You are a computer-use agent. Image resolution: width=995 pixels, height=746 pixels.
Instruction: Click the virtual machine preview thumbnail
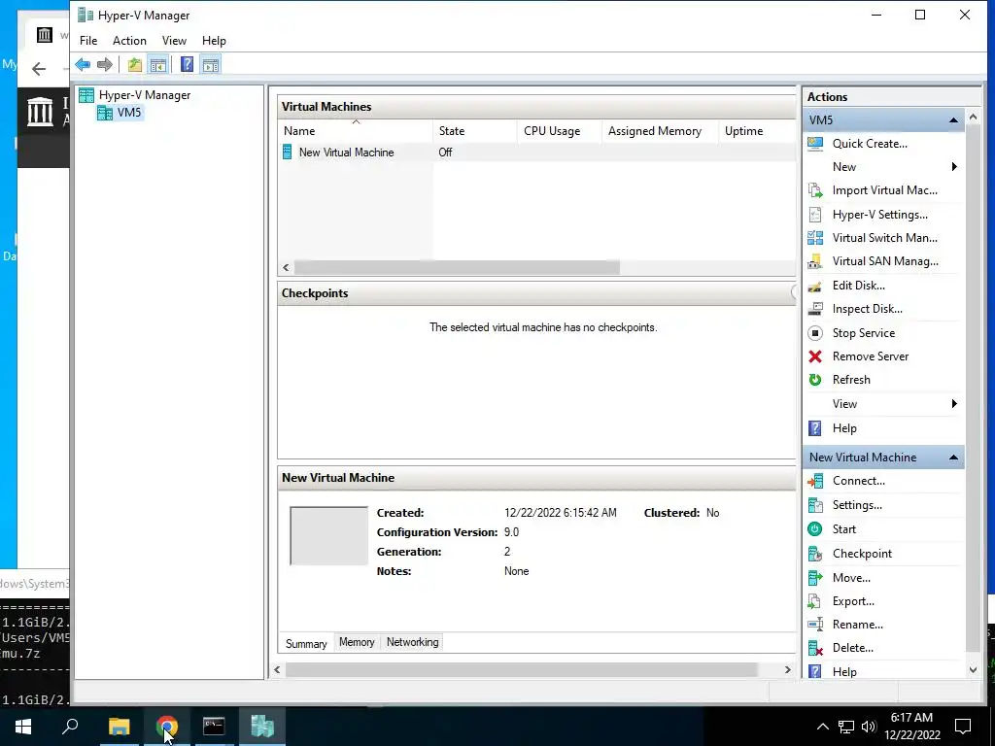pyautogui.click(x=328, y=535)
